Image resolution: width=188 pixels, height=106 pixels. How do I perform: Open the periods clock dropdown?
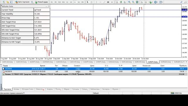(x=156, y=2)
